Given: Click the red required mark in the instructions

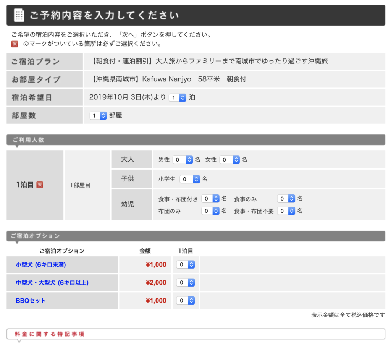Looking at the screenshot, I should 15,44.
